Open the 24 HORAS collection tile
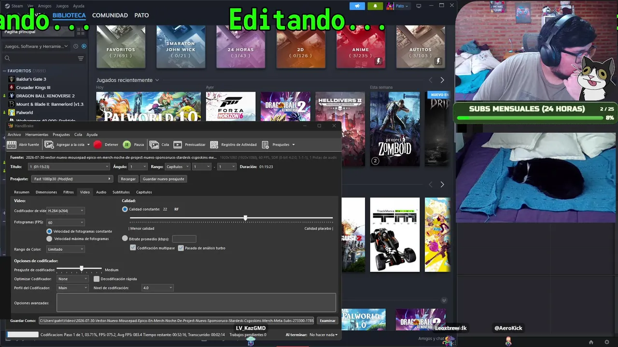The image size is (618, 347). 240,46
